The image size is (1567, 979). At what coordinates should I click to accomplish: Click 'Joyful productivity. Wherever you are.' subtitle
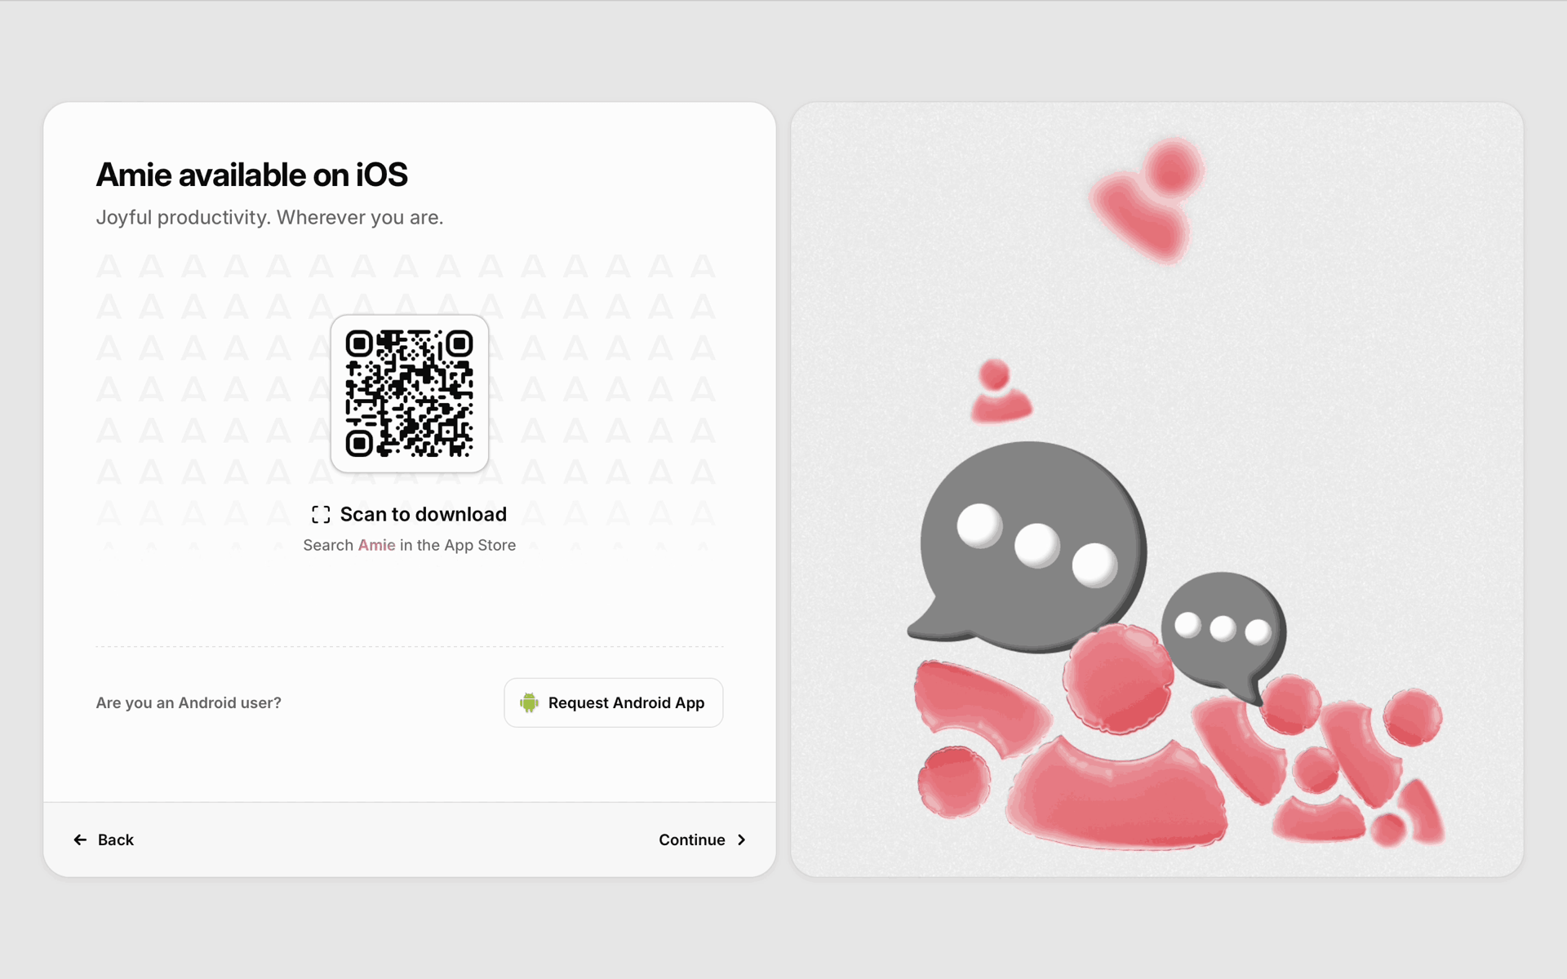tap(269, 217)
